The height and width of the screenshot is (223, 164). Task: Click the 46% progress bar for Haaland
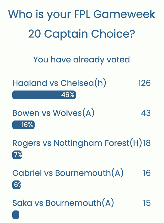tap(44, 95)
